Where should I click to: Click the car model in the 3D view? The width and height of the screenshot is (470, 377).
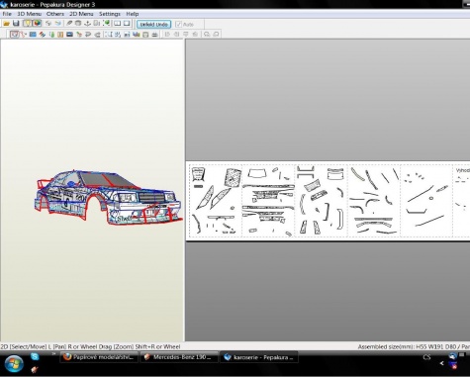[x=109, y=198]
